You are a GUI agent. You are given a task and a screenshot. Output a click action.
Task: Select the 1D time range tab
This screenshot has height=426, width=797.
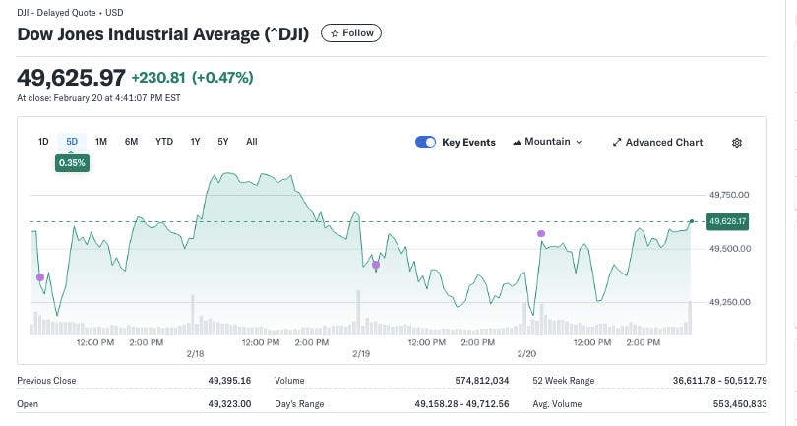[x=43, y=142]
